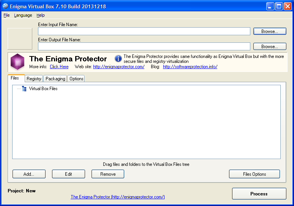Click the Input File Name field

(x=144, y=31)
